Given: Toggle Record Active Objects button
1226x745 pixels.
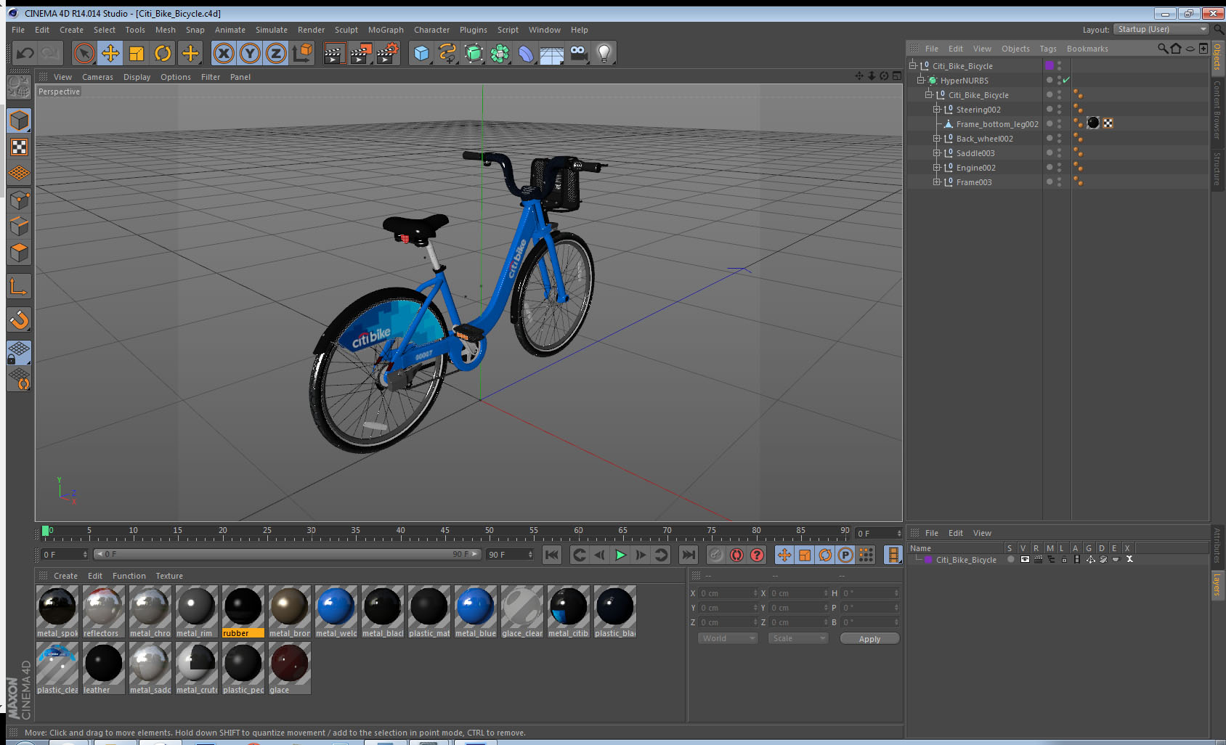Looking at the screenshot, I should pyautogui.click(x=716, y=555).
